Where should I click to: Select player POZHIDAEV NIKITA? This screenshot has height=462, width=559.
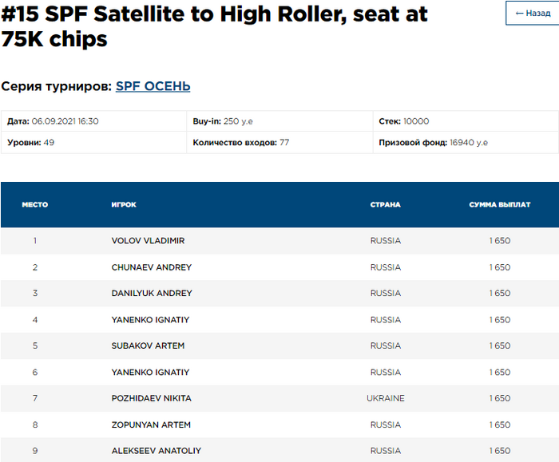click(152, 398)
